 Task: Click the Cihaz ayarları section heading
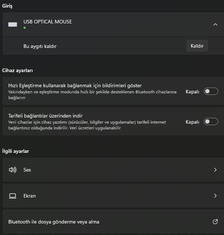click(x=20, y=71)
